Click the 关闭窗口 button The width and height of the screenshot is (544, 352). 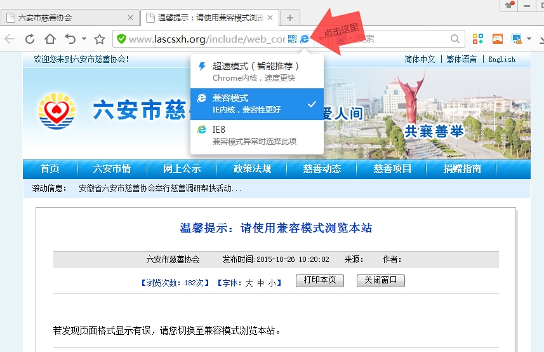click(x=380, y=280)
